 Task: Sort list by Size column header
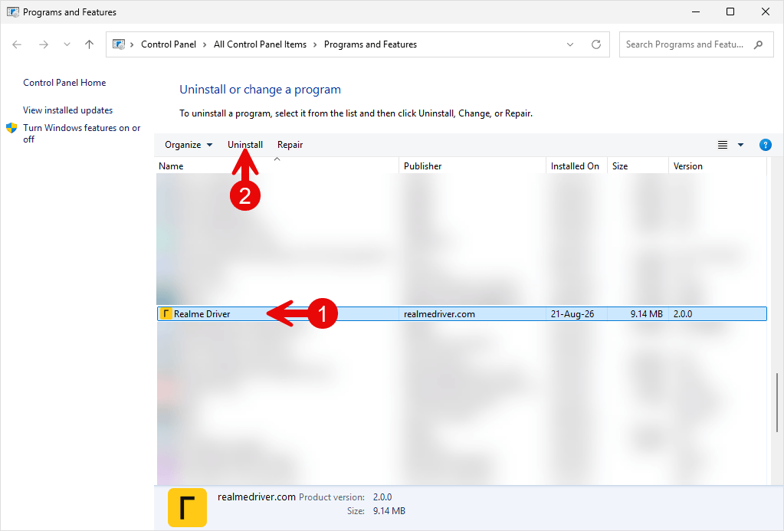pyautogui.click(x=638, y=166)
